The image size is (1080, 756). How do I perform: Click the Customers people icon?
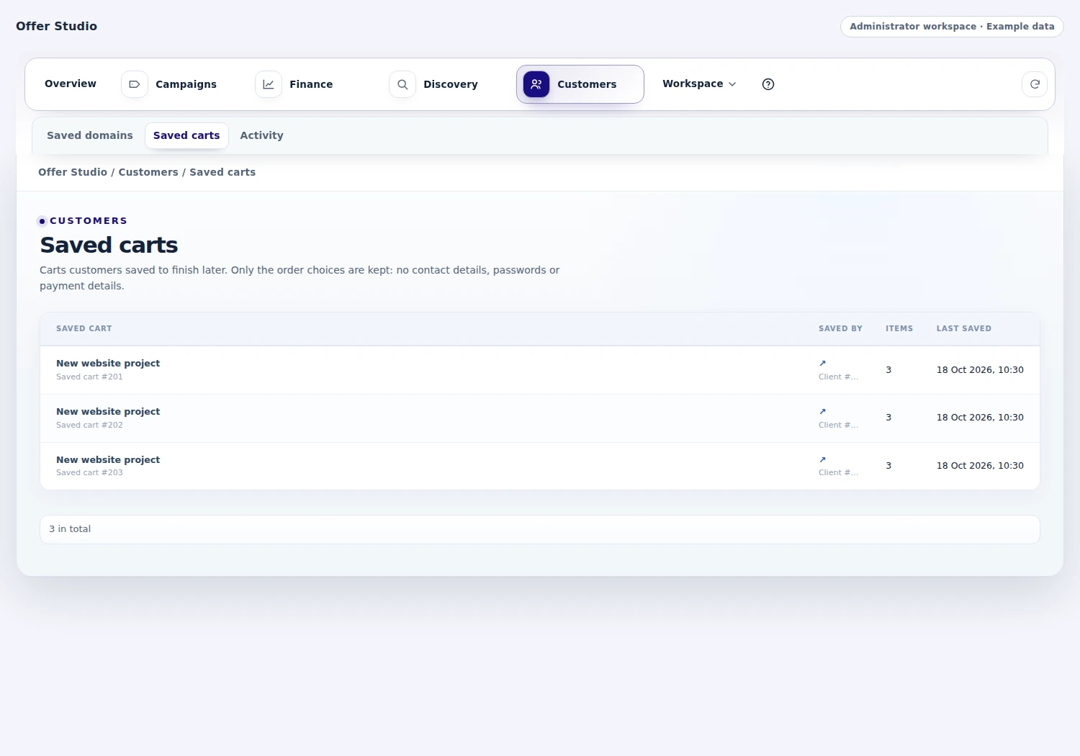pyautogui.click(x=536, y=84)
